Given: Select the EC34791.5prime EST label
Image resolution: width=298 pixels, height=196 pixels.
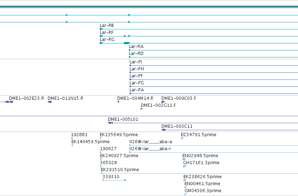Looking at the screenshot, I should click(199, 135).
